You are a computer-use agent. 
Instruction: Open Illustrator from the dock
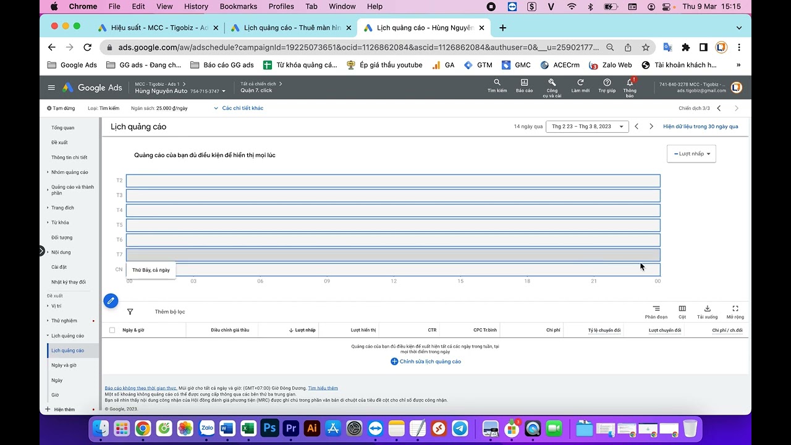(312, 428)
